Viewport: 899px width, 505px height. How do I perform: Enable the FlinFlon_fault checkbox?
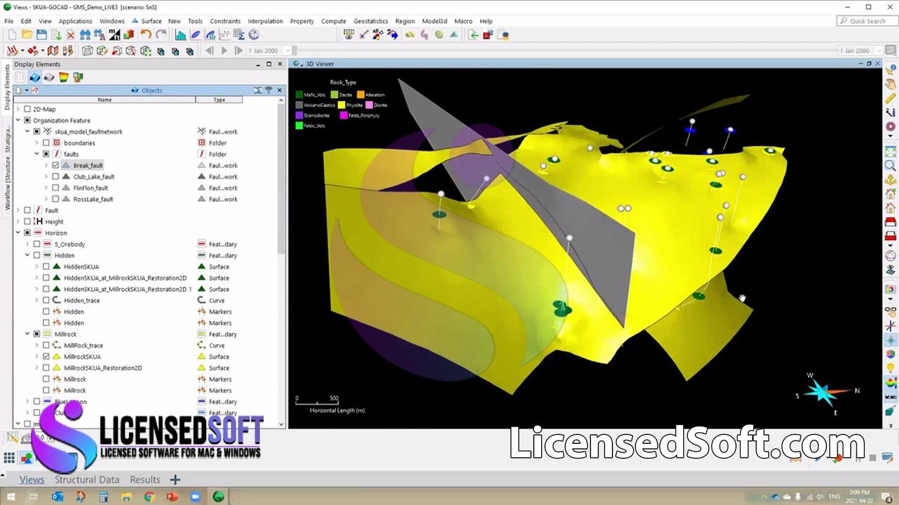coord(56,188)
